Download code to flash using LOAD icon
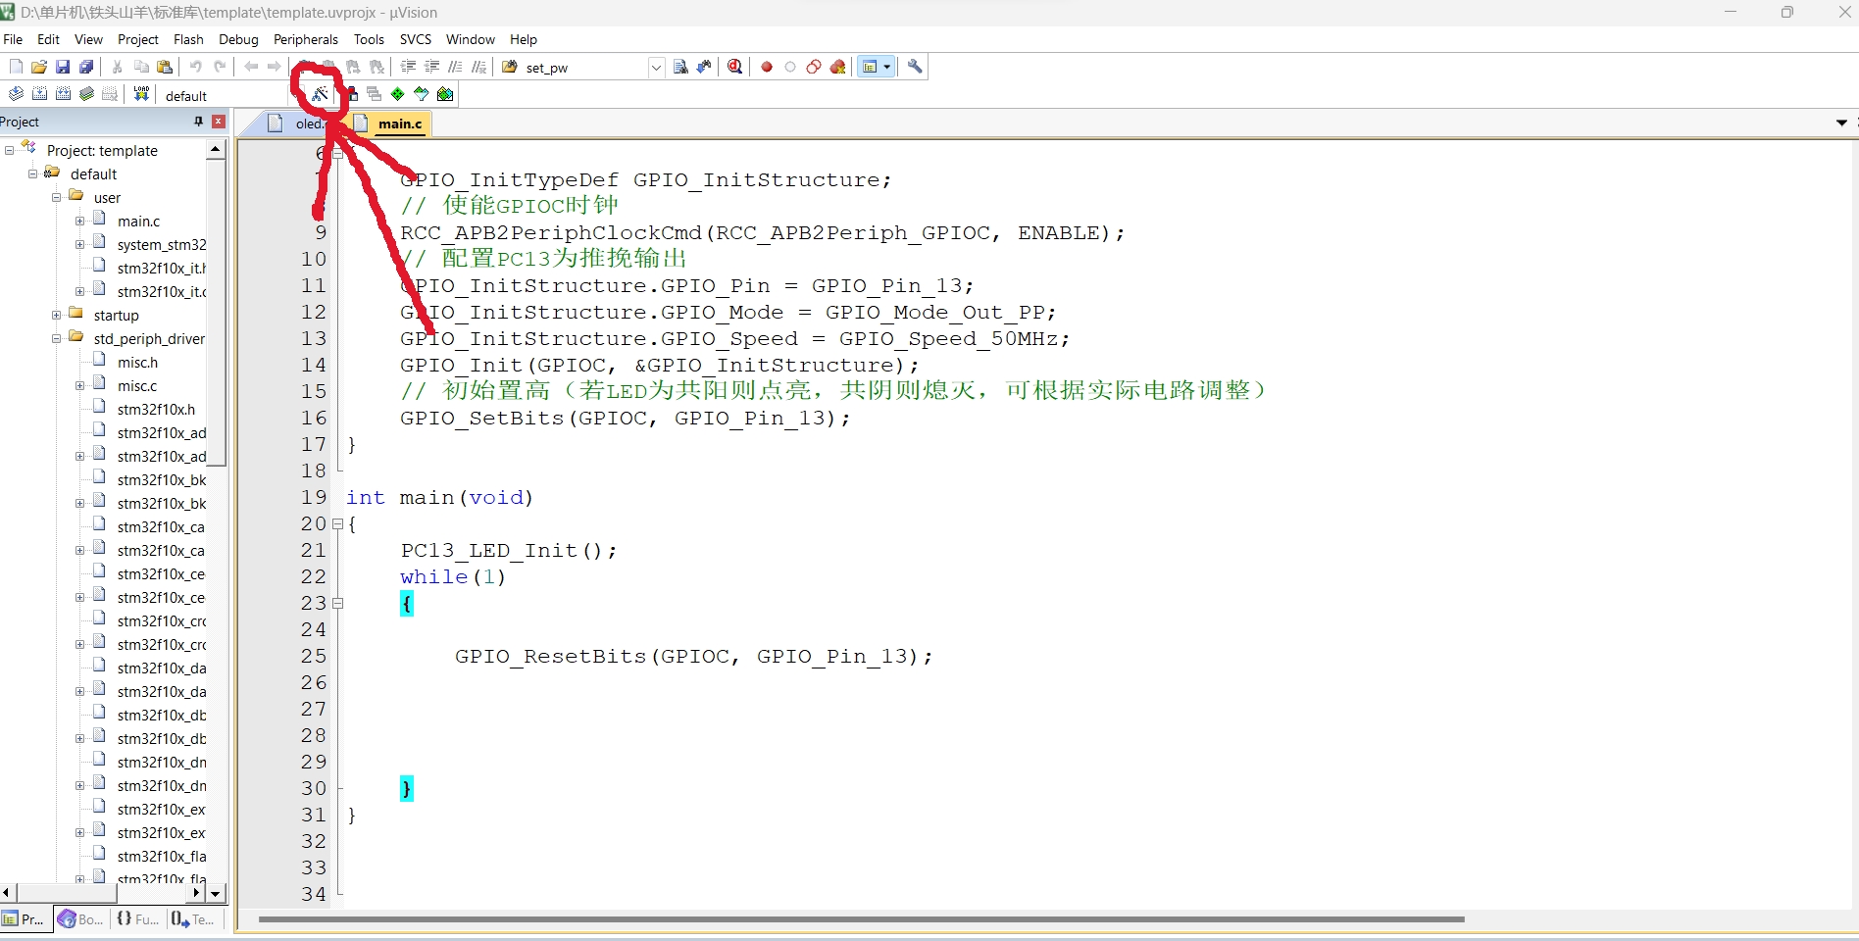Screen dimensions: 1859x941 pyautogui.click(x=141, y=94)
